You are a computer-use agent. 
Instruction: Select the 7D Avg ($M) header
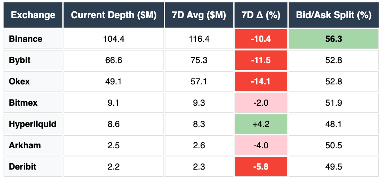coord(199,15)
